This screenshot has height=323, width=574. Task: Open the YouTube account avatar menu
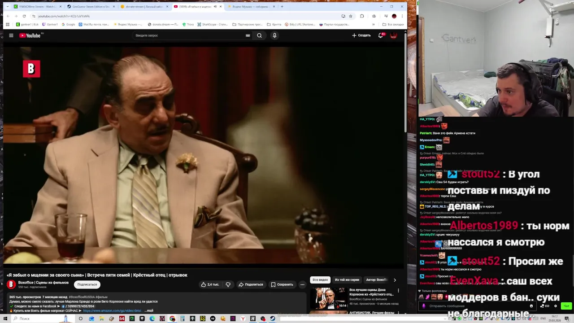(x=394, y=35)
